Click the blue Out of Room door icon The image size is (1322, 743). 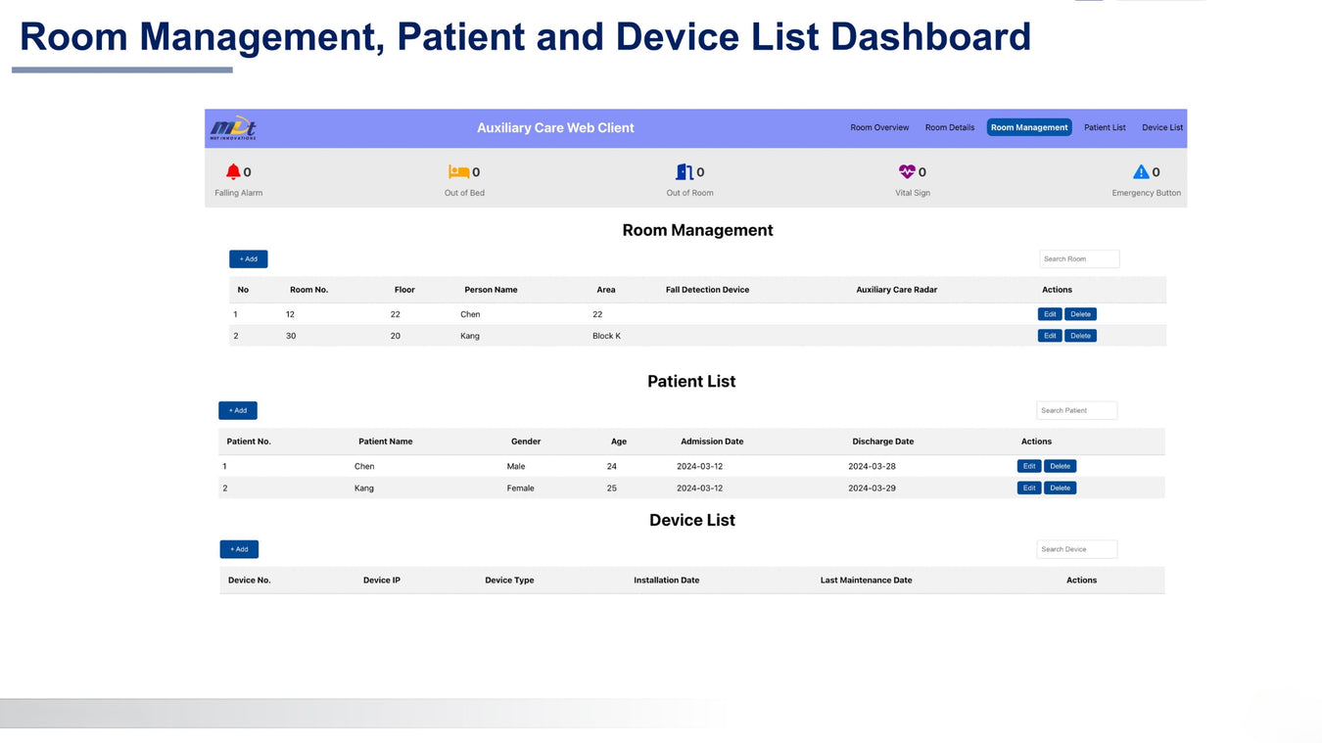tap(685, 172)
